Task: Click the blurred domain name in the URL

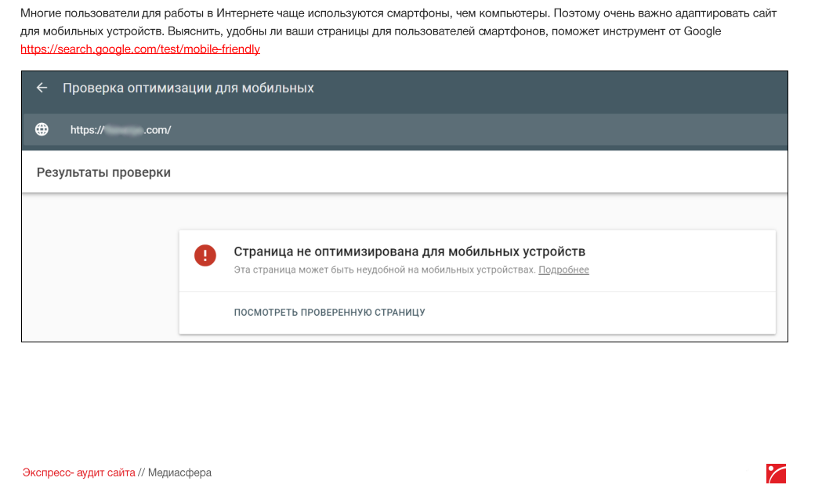Action: [x=124, y=130]
